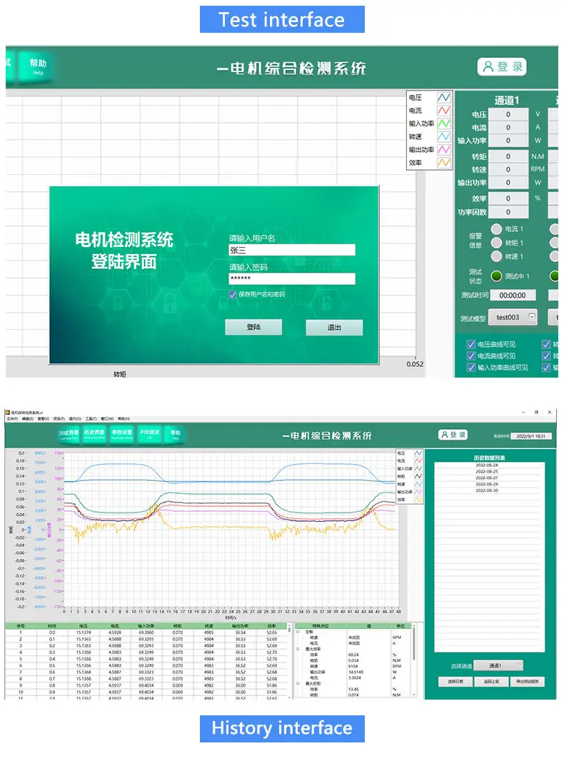Click the Channel 1 转矩 value field
Screen dimensions: 564x761
click(x=508, y=156)
